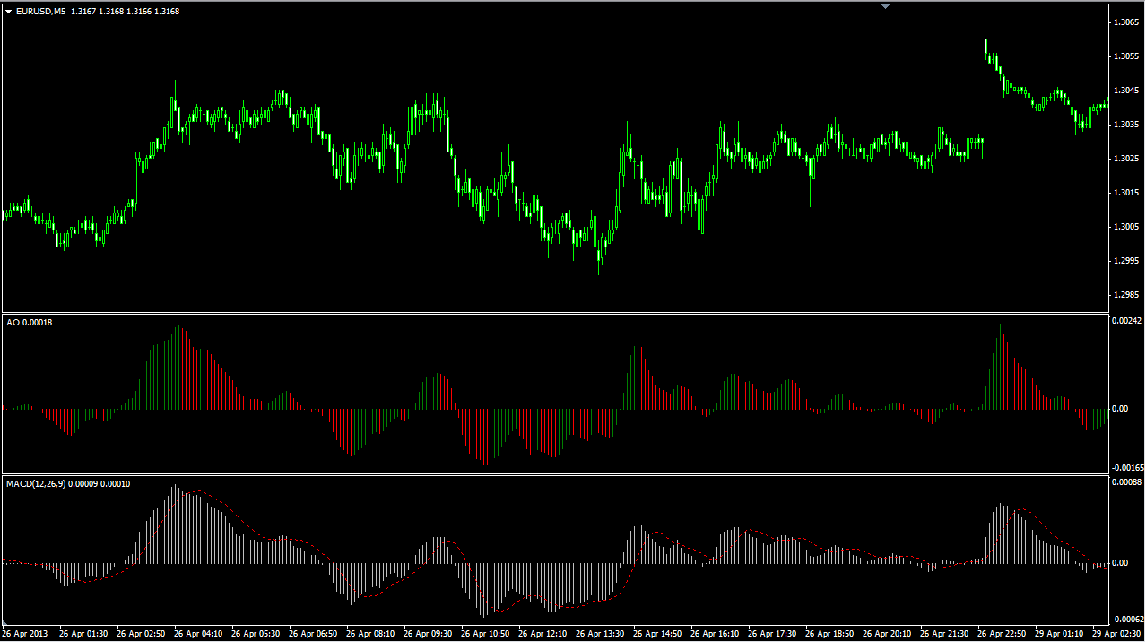
Task: Click the small triangle in bottom-left chart corner
Action: pos(6,622)
